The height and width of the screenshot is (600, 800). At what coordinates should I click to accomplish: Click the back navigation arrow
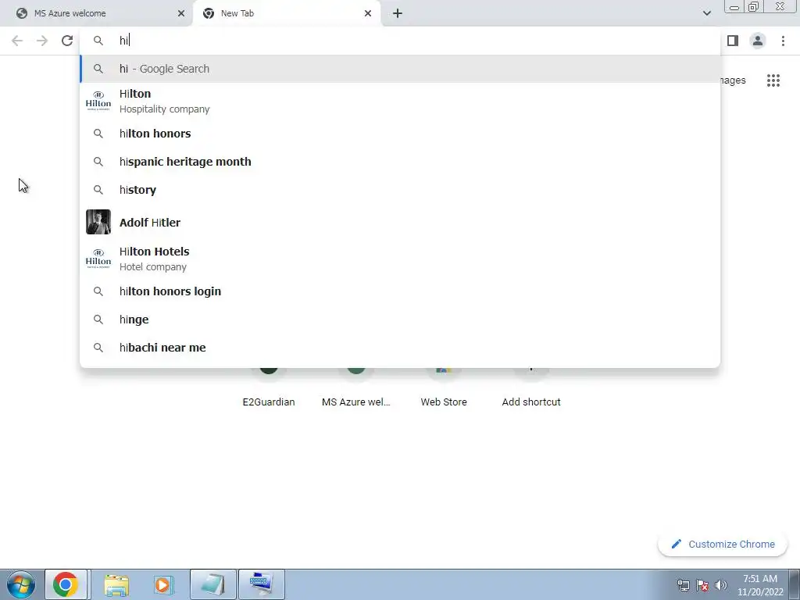(17, 41)
